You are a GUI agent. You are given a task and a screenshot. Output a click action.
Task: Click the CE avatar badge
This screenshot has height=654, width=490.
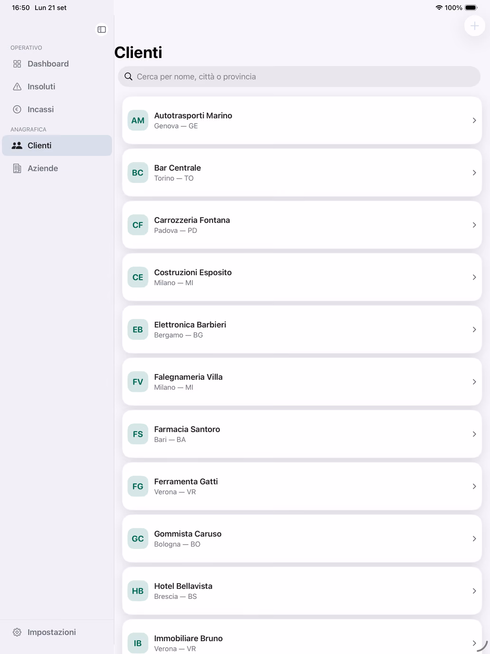tap(138, 277)
